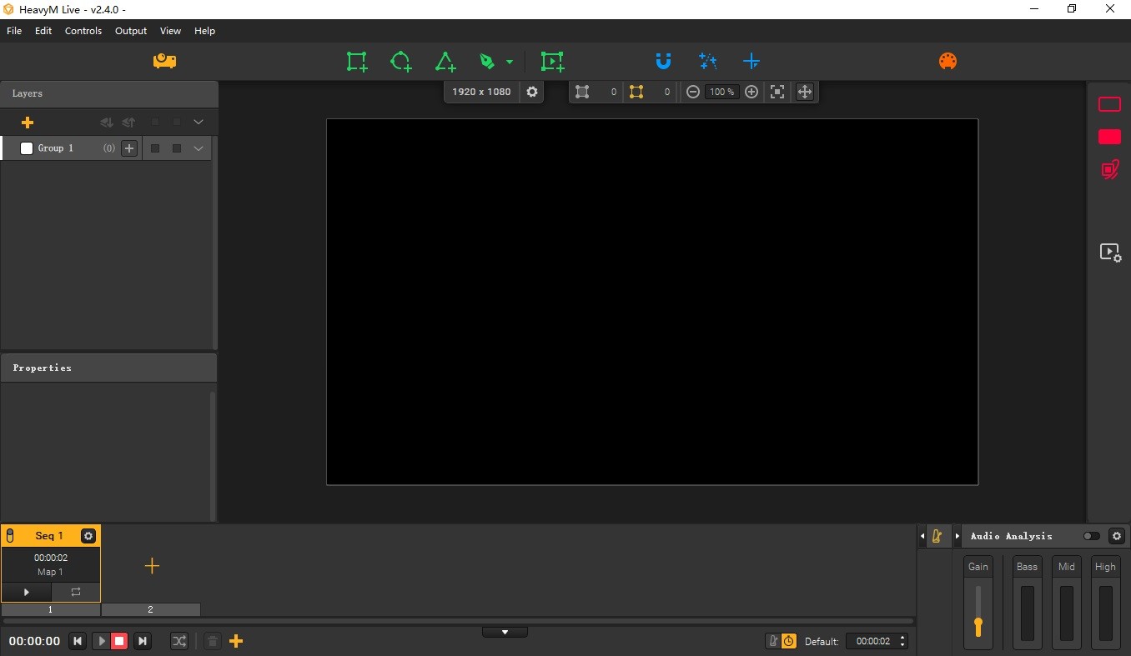Open the projector output icon
The height and width of the screenshot is (656, 1131).
164,61
